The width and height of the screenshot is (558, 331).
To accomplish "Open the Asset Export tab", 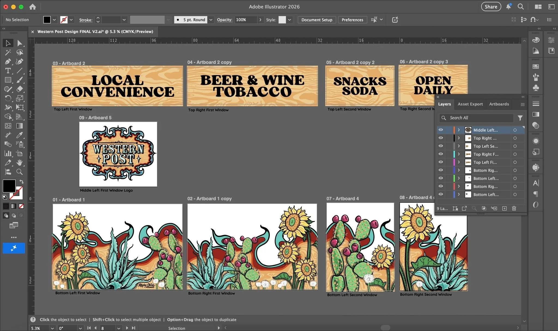I will [470, 104].
